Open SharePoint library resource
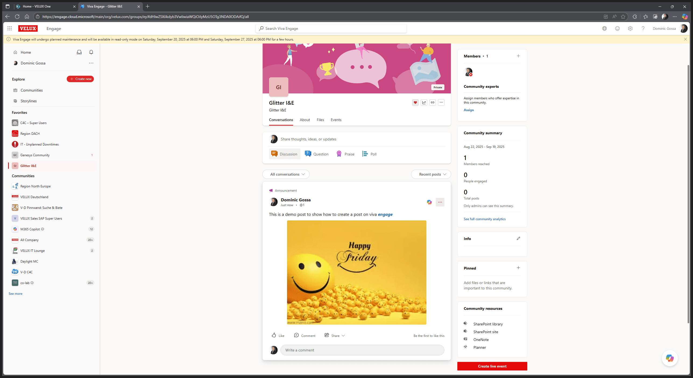The width and height of the screenshot is (693, 378). pos(488,324)
